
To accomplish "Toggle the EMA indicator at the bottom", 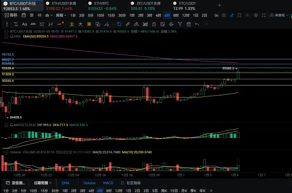I will (66, 183).
